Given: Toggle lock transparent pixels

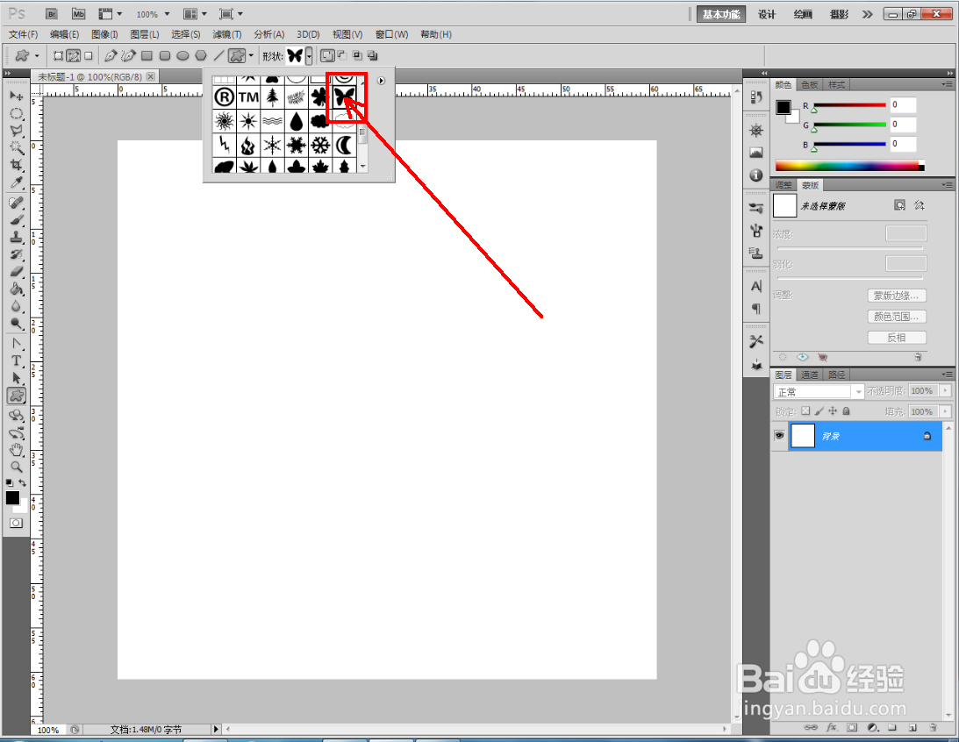Looking at the screenshot, I should point(805,411).
